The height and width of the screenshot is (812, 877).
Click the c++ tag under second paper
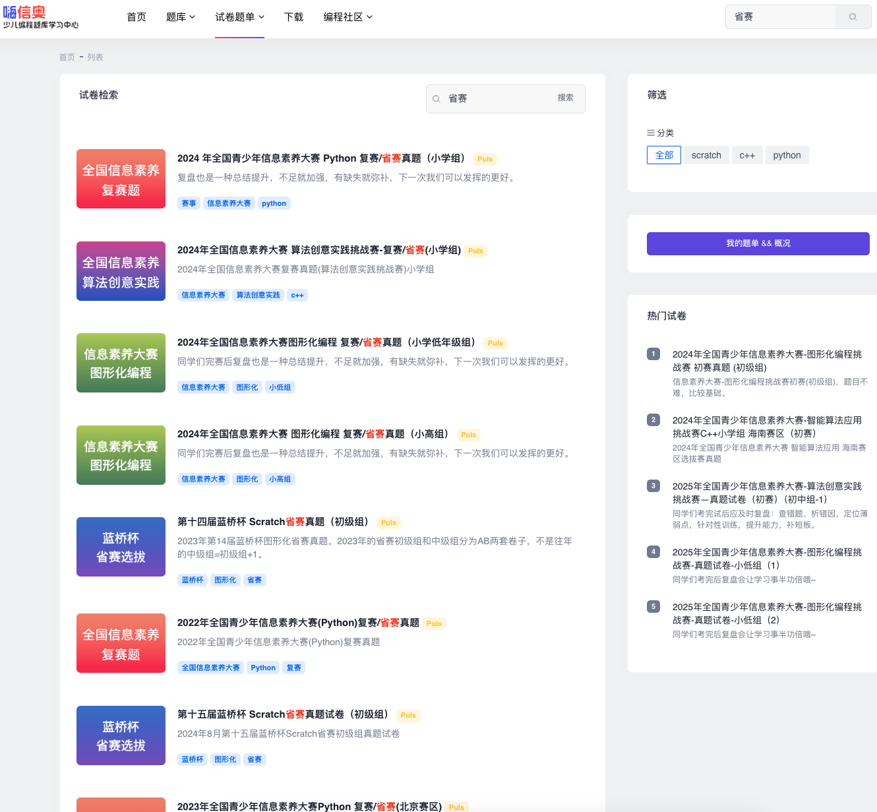(297, 295)
